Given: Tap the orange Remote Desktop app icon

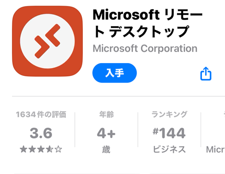Looking at the screenshot, I should click(47, 41).
